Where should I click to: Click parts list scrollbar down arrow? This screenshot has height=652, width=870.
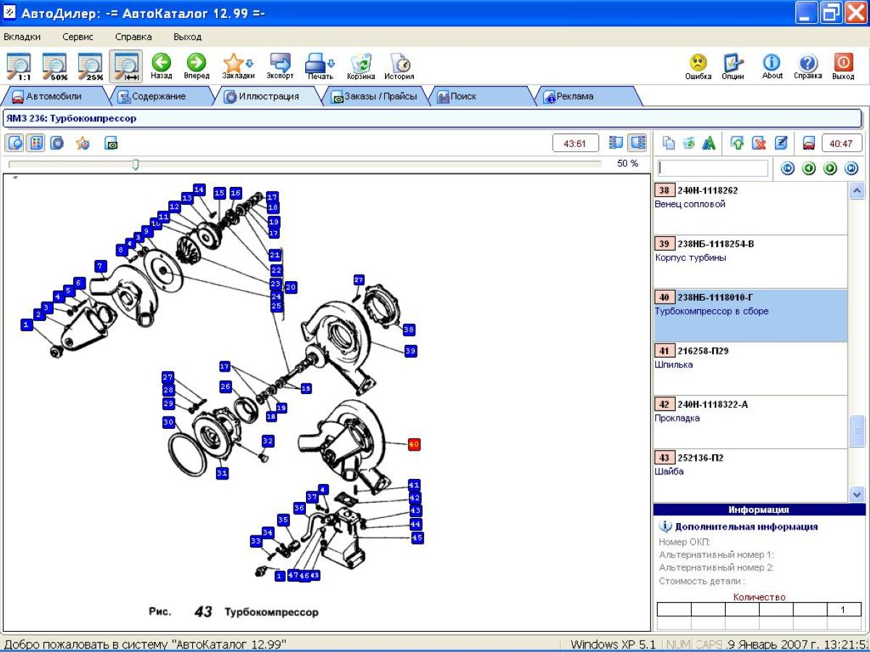coord(856,494)
